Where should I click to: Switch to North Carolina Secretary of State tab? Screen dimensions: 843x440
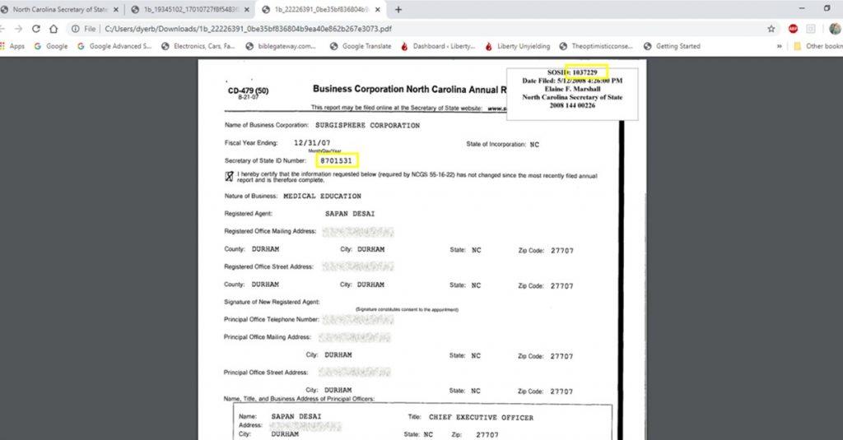[59, 10]
